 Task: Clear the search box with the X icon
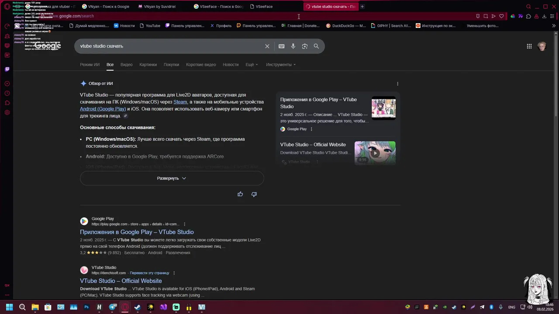pos(267,46)
